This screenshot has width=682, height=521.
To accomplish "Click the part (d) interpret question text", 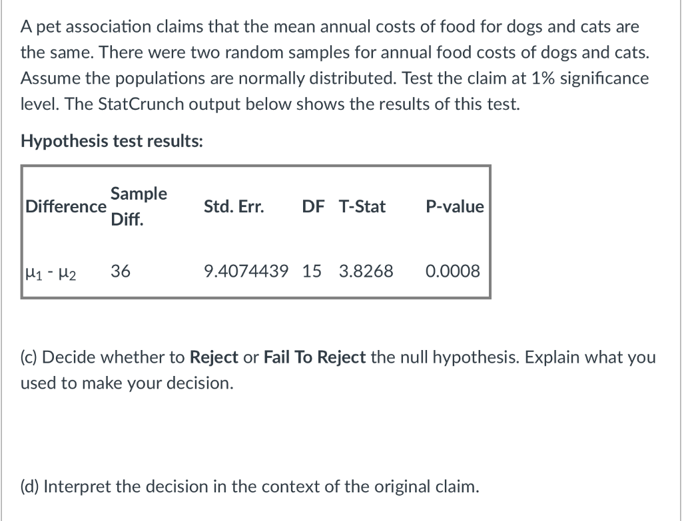I will [x=250, y=486].
